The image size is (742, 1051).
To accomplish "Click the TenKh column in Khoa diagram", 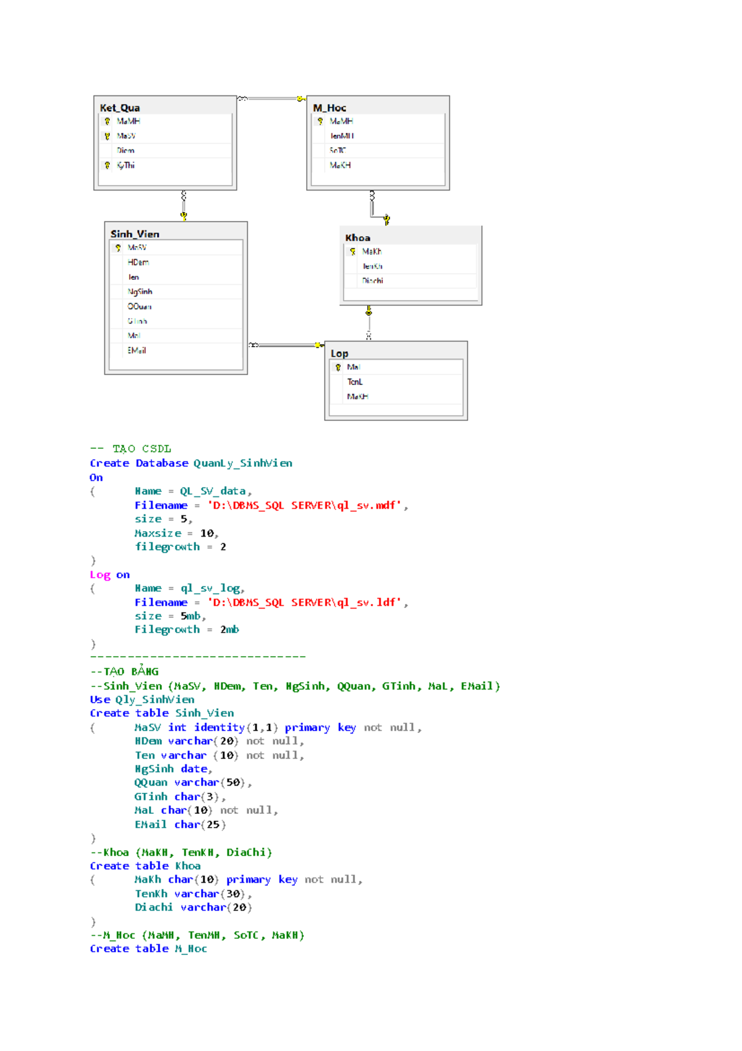I will (x=411, y=266).
